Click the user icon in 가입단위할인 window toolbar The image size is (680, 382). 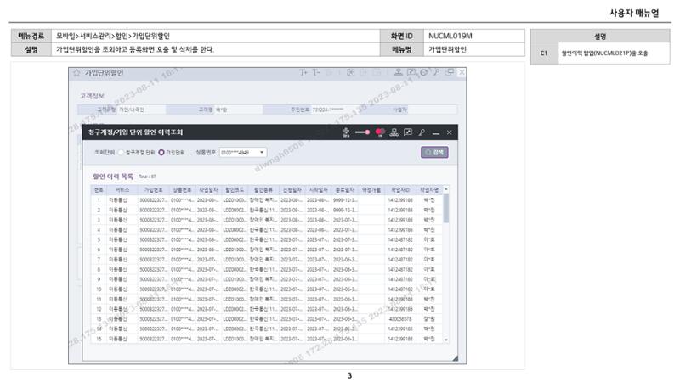click(398, 72)
